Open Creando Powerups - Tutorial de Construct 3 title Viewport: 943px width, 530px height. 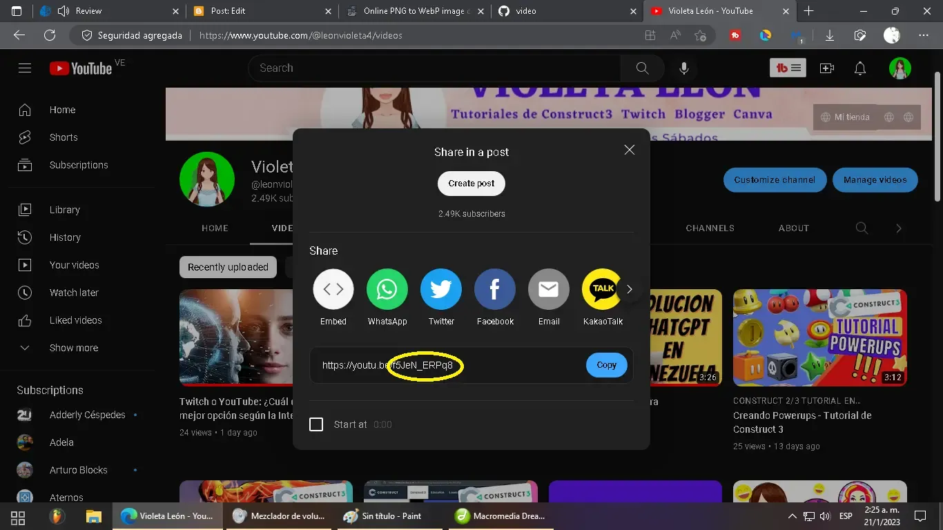point(802,422)
